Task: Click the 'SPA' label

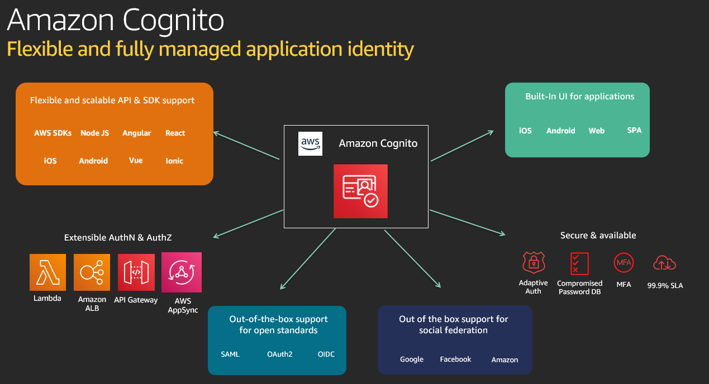Action: pos(634,130)
